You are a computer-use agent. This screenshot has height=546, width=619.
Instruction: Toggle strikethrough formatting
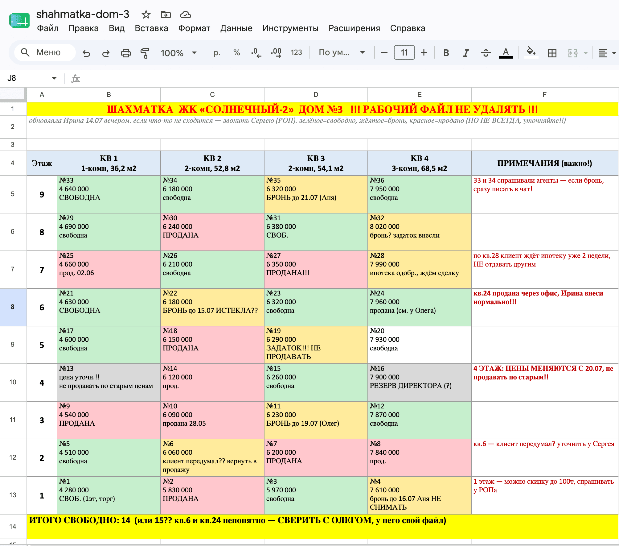pos(486,53)
